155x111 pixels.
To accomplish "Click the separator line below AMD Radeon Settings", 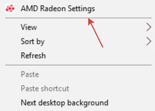I will tap(78, 18).
